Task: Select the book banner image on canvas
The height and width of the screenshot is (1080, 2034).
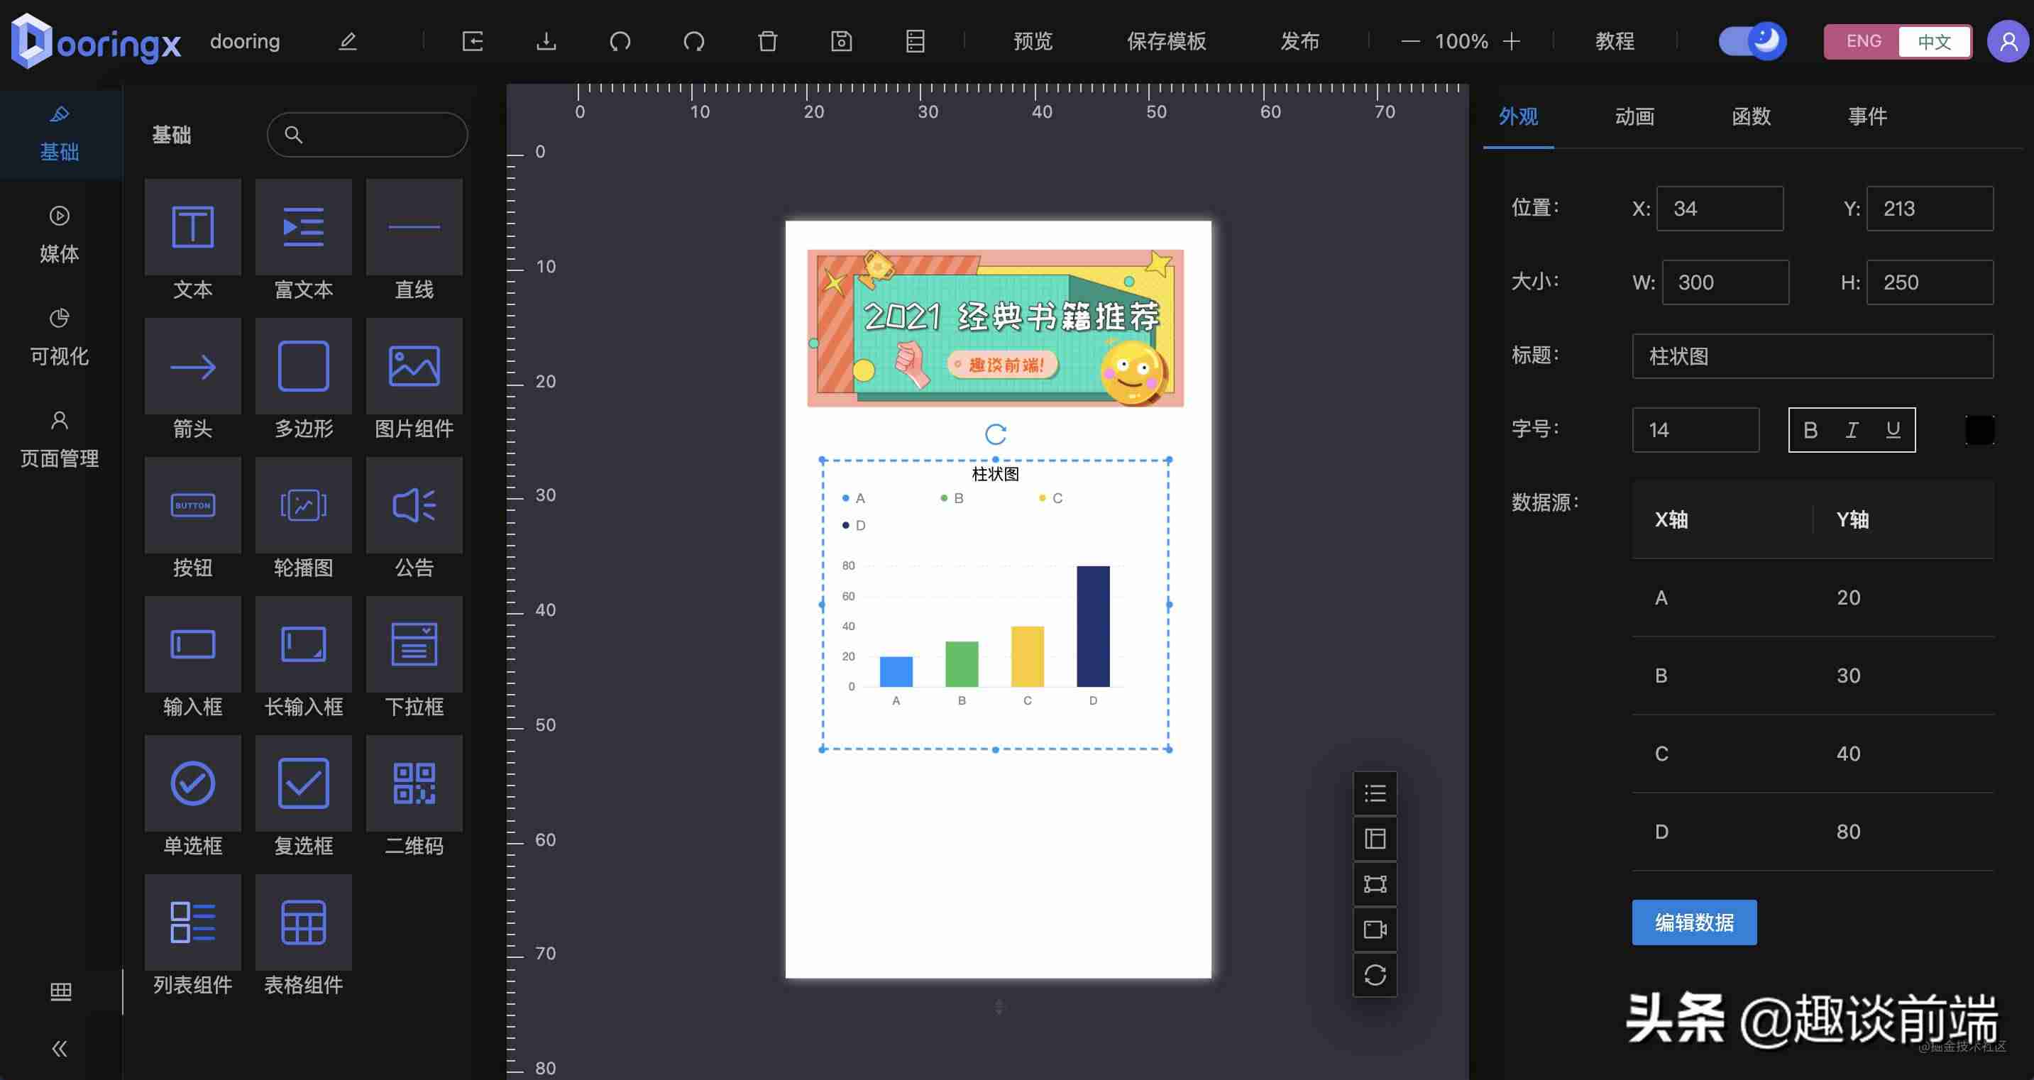Action: point(995,329)
